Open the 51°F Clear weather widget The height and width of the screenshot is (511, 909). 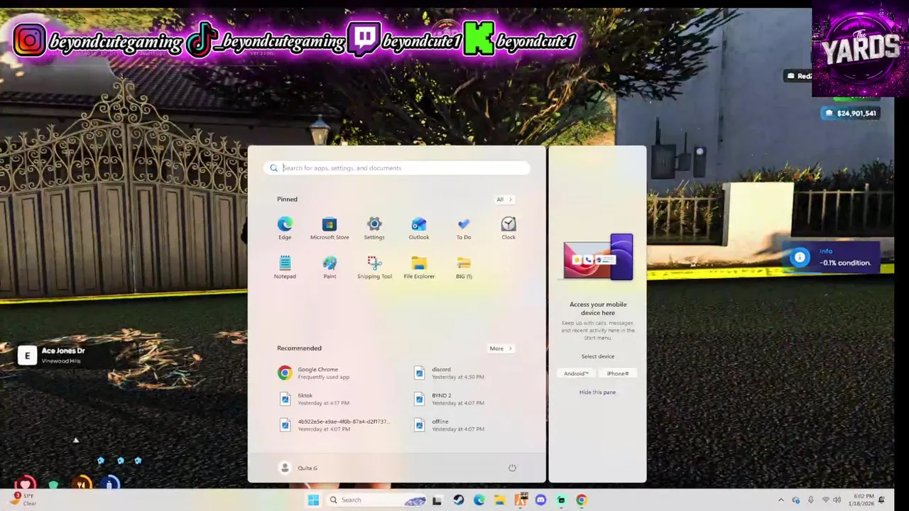pyautogui.click(x=21, y=499)
